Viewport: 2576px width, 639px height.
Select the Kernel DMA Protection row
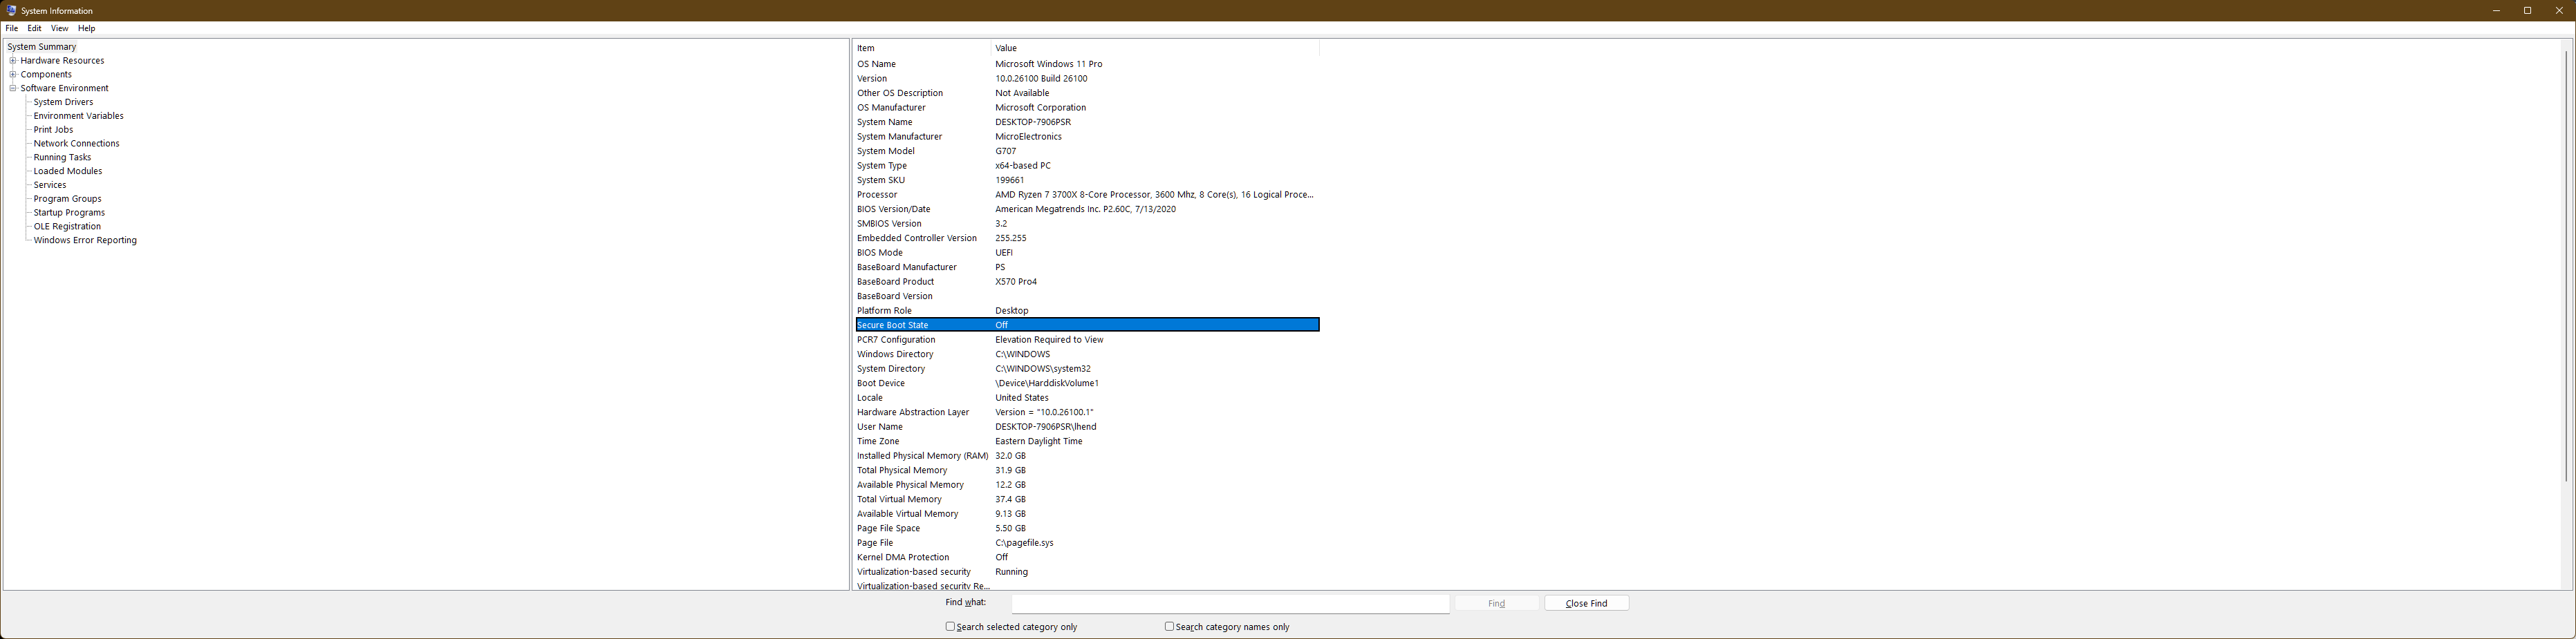pos(1087,558)
